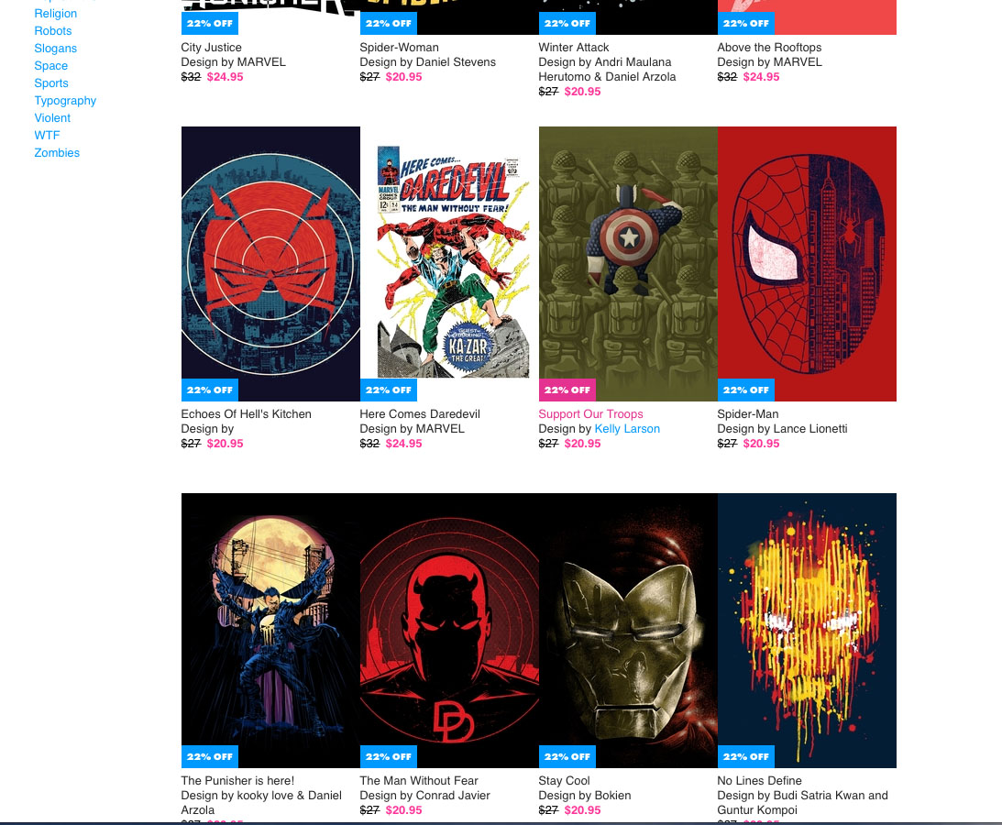Open the Typography category link
Screen dimensions: 1002x825
click(65, 100)
